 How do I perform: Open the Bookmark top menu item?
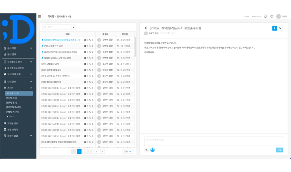(256, 17)
